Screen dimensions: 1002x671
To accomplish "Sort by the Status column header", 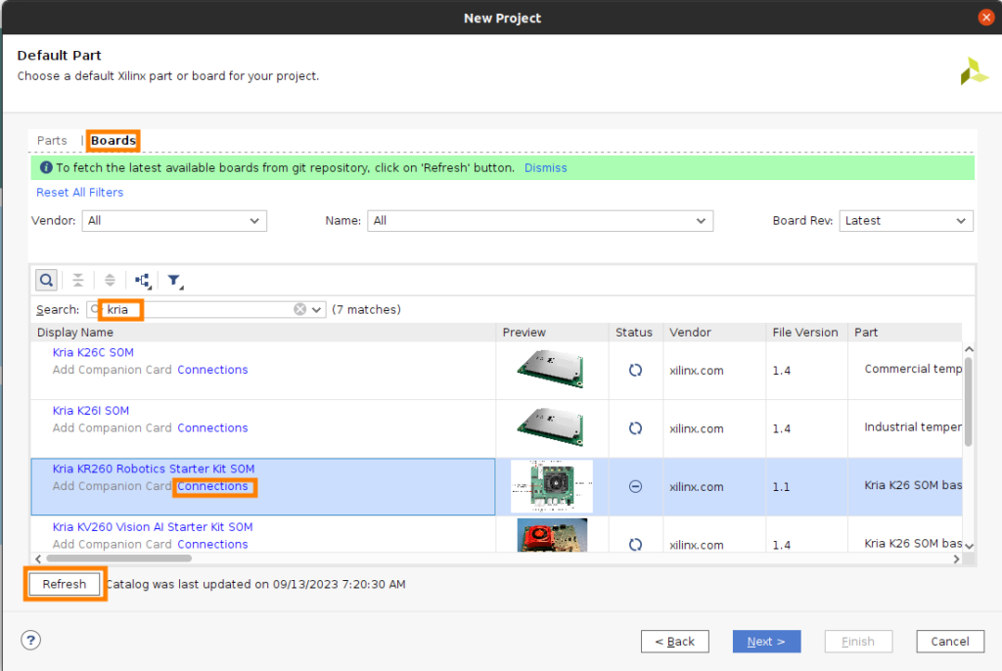I will click(635, 333).
